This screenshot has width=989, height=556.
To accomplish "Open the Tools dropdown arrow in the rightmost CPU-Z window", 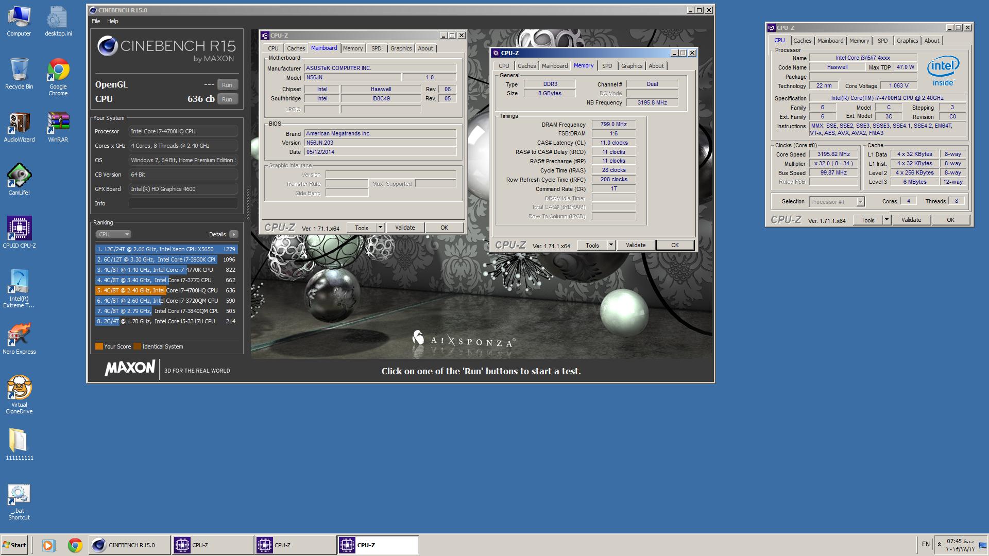I will pos(886,220).
